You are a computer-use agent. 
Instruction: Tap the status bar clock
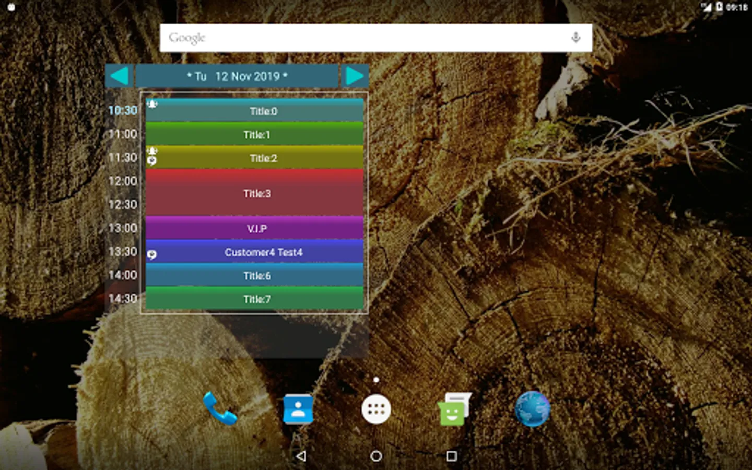(x=737, y=7)
